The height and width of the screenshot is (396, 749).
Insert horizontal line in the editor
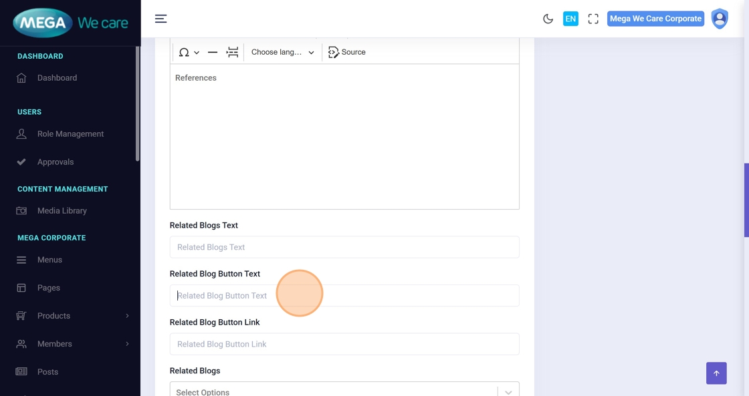213,52
